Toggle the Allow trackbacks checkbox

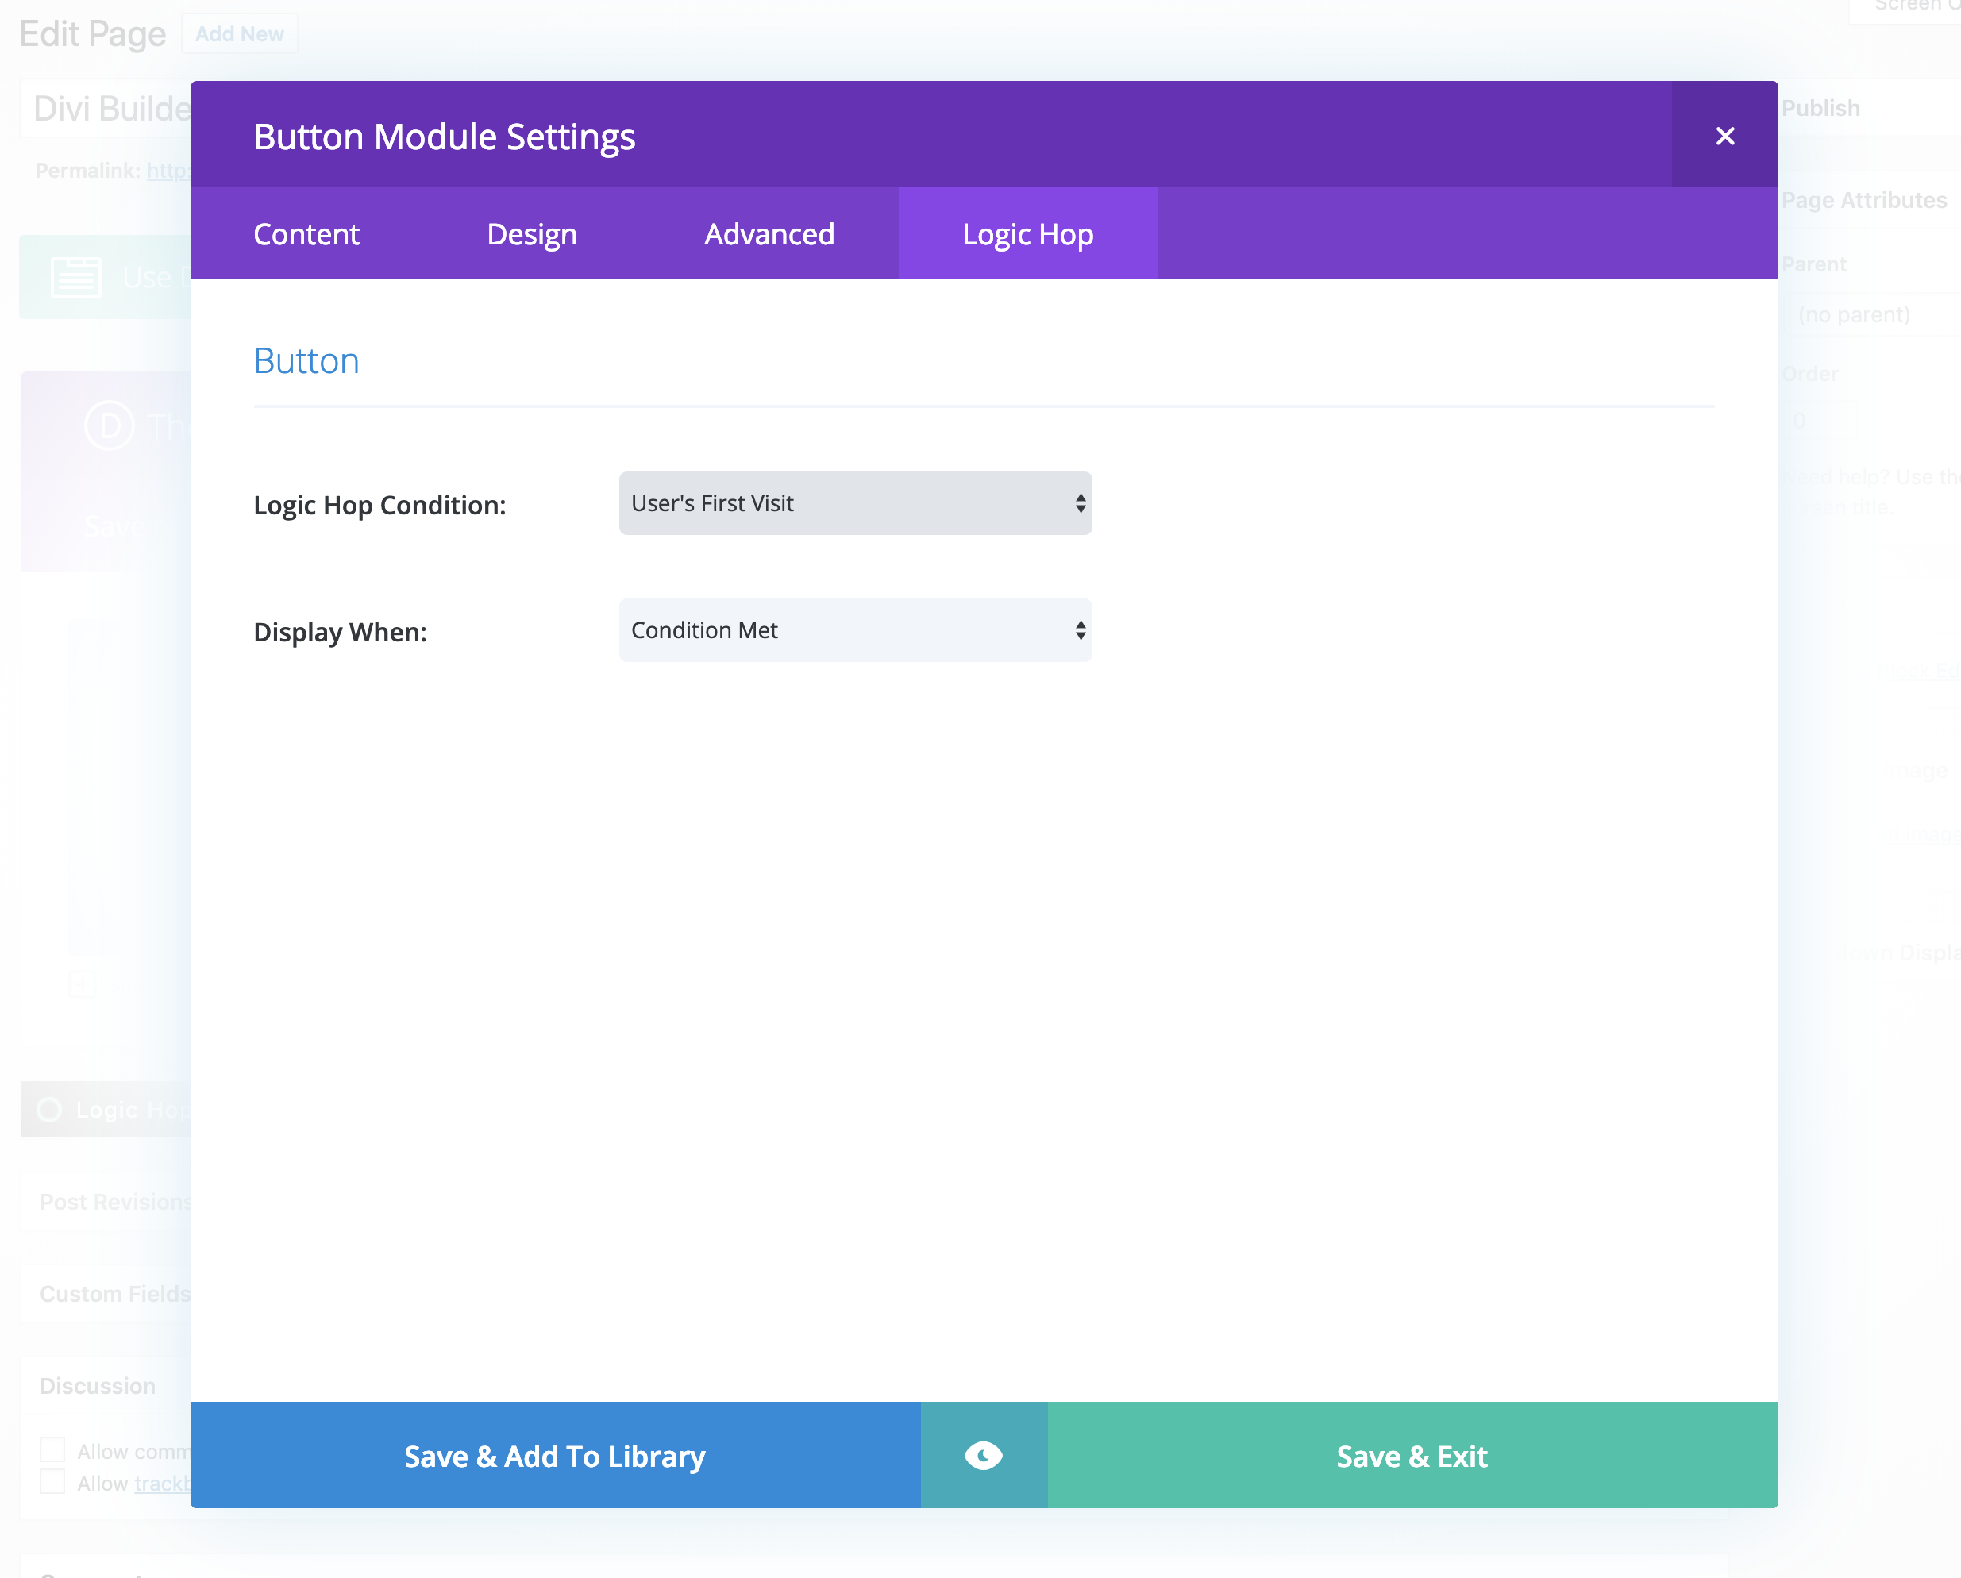pos(52,1482)
